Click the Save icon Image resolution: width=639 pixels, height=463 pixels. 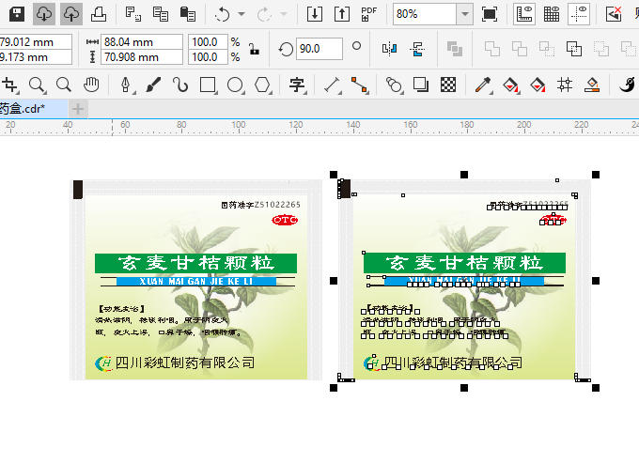tap(17, 14)
